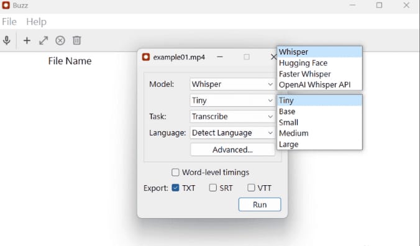Open the Help menu
This screenshot has height=246, width=420.
click(x=36, y=21)
